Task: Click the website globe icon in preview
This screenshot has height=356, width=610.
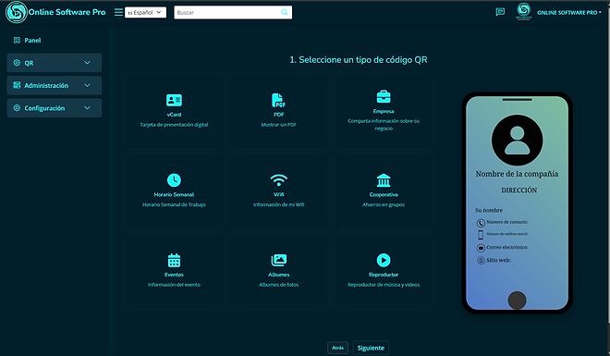Action: tap(481, 261)
